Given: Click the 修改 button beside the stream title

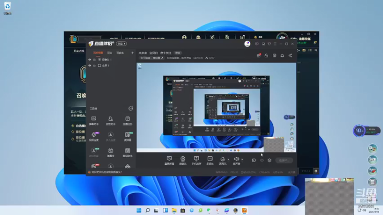Looking at the screenshot, I should point(178,53).
